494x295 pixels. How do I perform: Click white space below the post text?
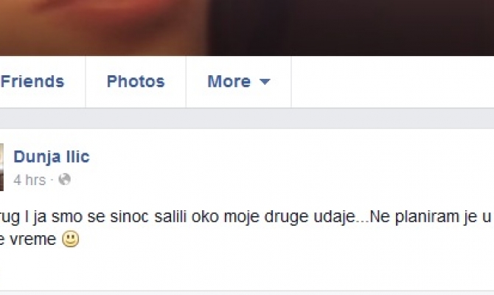click(247, 269)
